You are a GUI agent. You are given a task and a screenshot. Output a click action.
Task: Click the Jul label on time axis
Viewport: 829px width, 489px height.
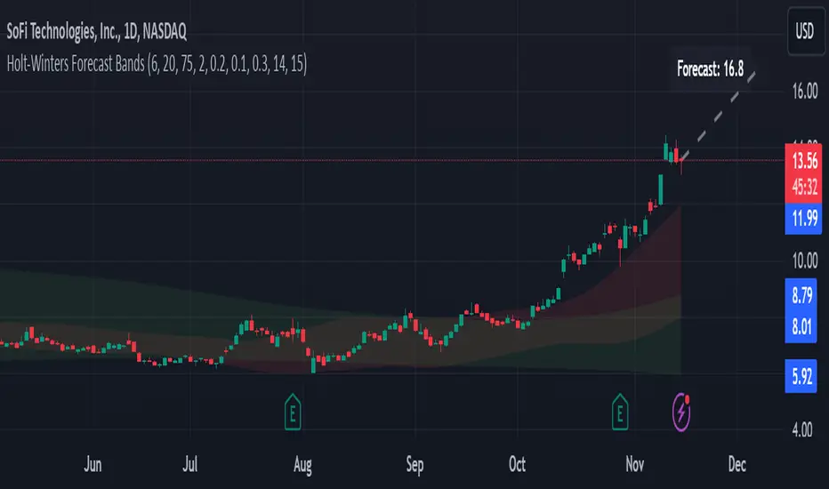(x=190, y=465)
